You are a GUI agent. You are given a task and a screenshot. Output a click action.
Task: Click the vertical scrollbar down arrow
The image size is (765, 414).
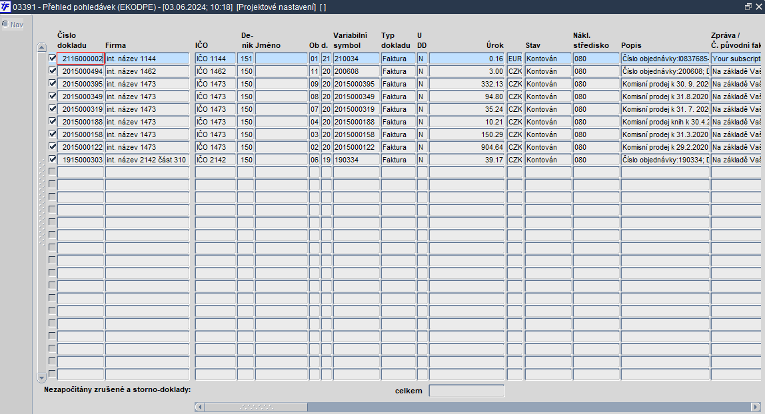(x=41, y=377)
